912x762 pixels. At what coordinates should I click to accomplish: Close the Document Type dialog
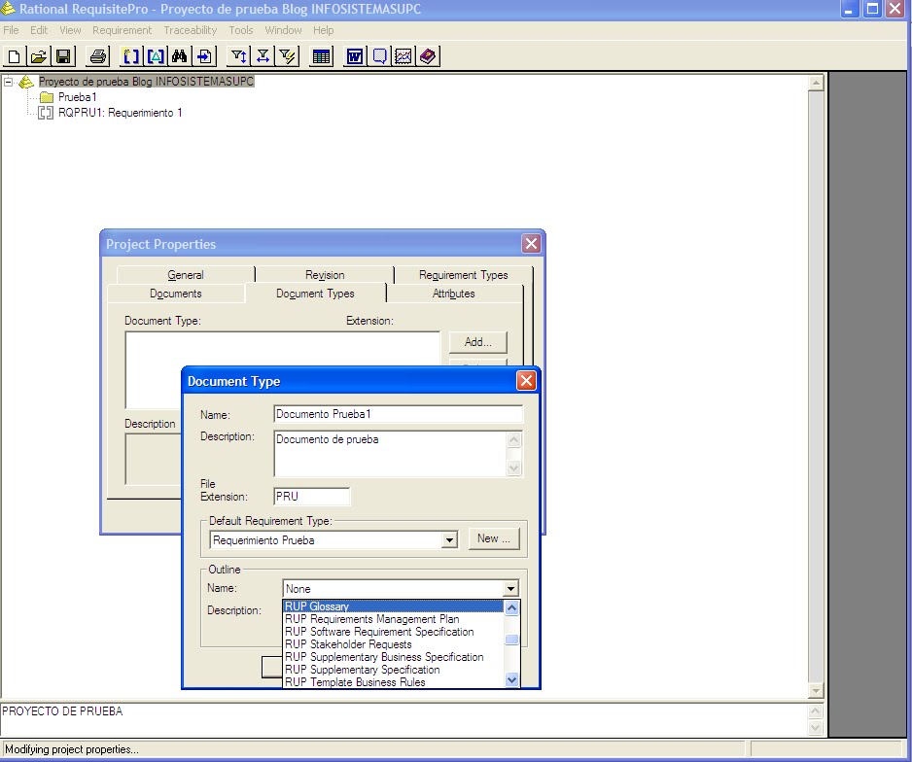[526, 381]
